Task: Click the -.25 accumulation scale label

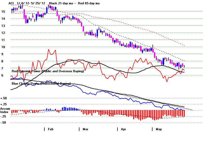Action: [x=4, y=117]
